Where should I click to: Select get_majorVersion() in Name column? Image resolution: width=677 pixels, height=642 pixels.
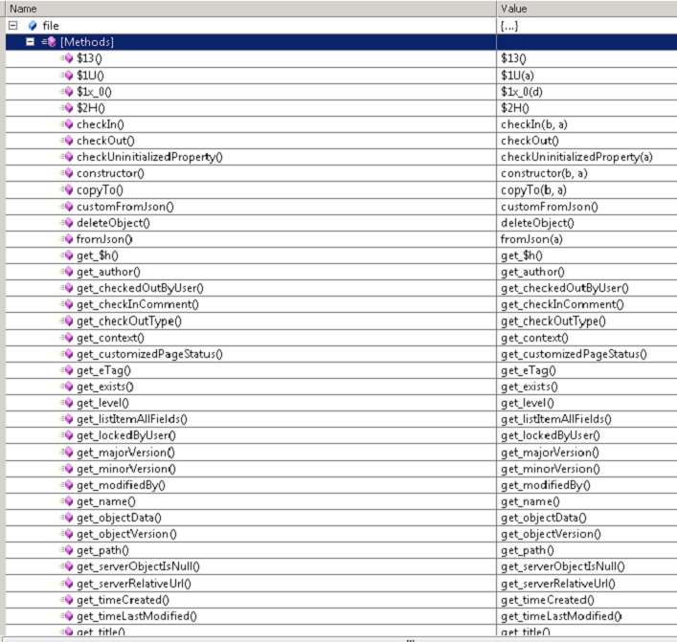coord(125,453)
